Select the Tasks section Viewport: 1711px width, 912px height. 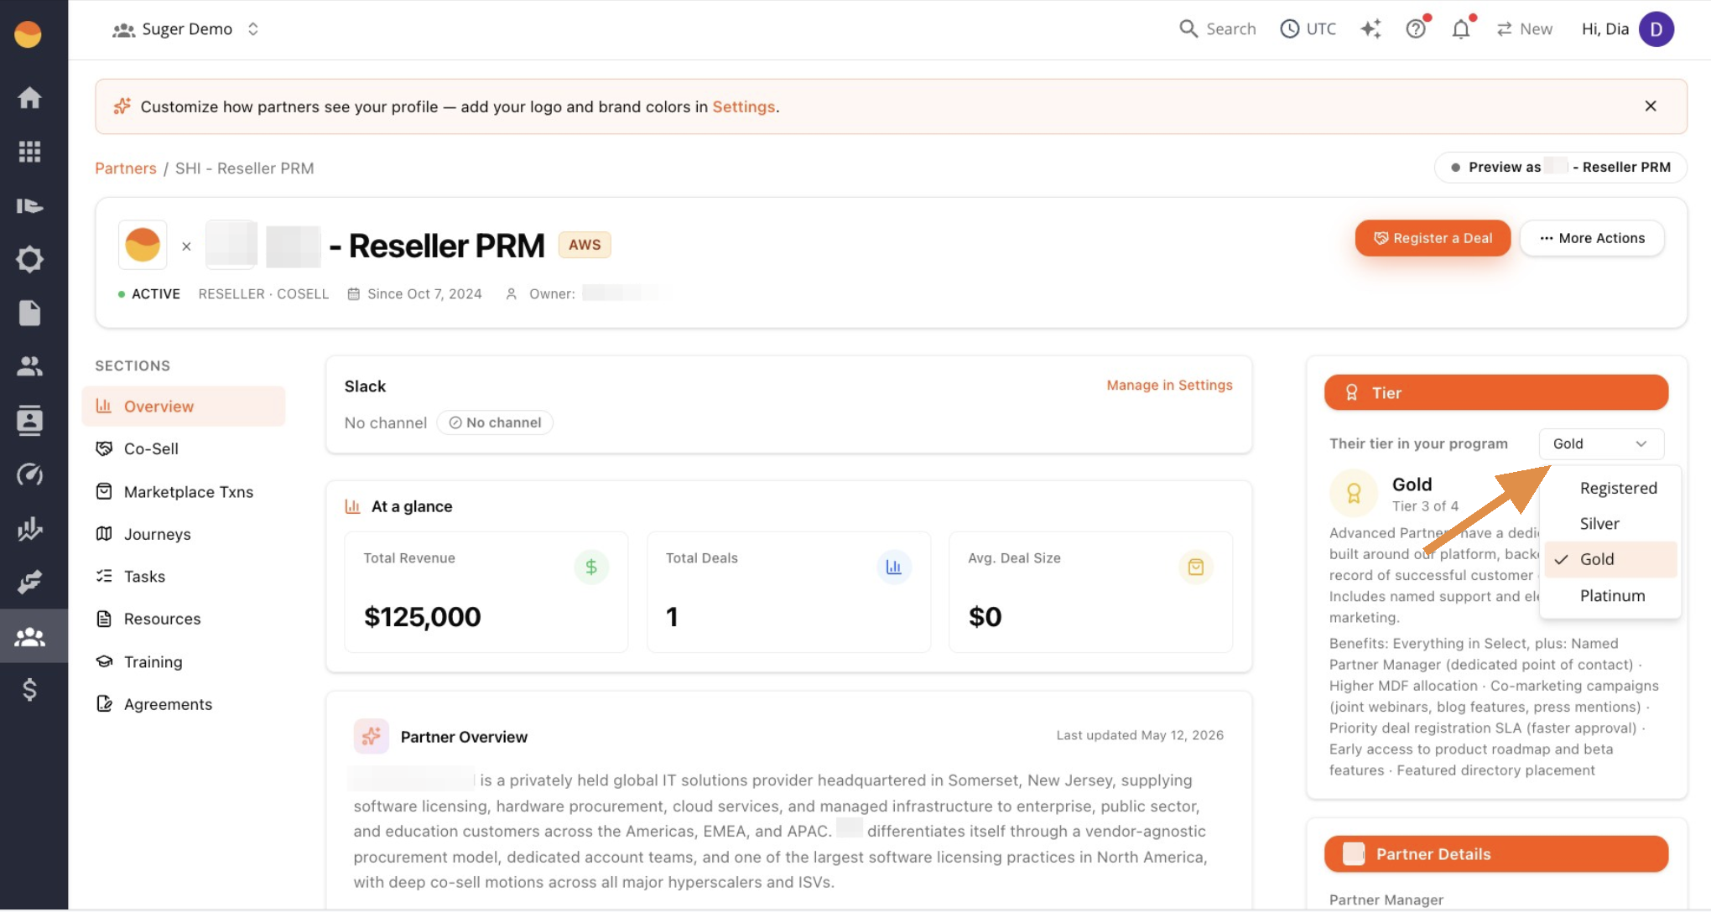(x=183, y=577)
